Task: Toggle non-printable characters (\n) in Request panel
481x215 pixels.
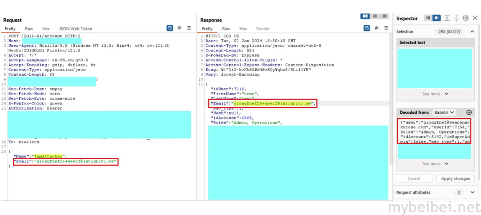Action: point(179,29)
